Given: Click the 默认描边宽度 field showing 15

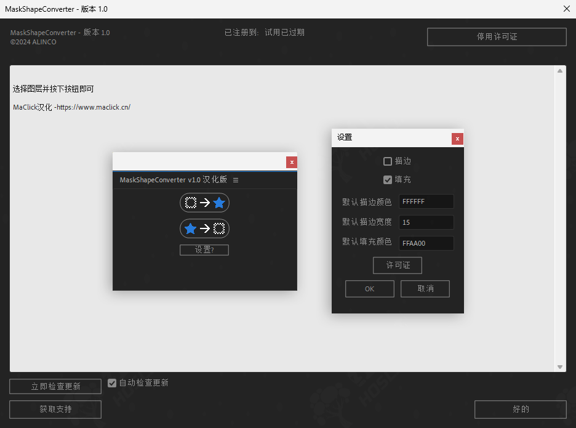Looking at the screenshot, I should coord(426,222).
